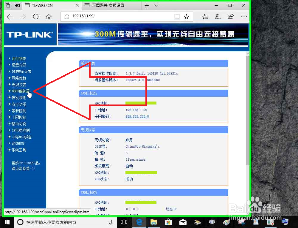Add this page to favorites star
This screenshot has height=228, width=298.
(187, 17)
